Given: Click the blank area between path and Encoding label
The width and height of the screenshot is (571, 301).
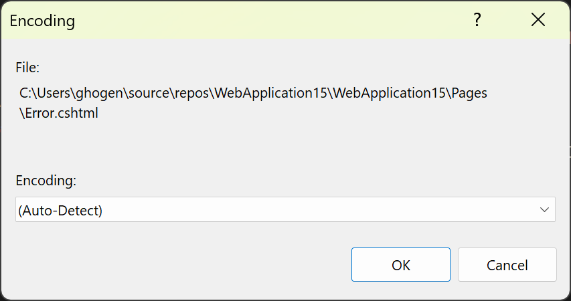Looking at the screenshot, I should pyautogui.click(x=268, y=144).
